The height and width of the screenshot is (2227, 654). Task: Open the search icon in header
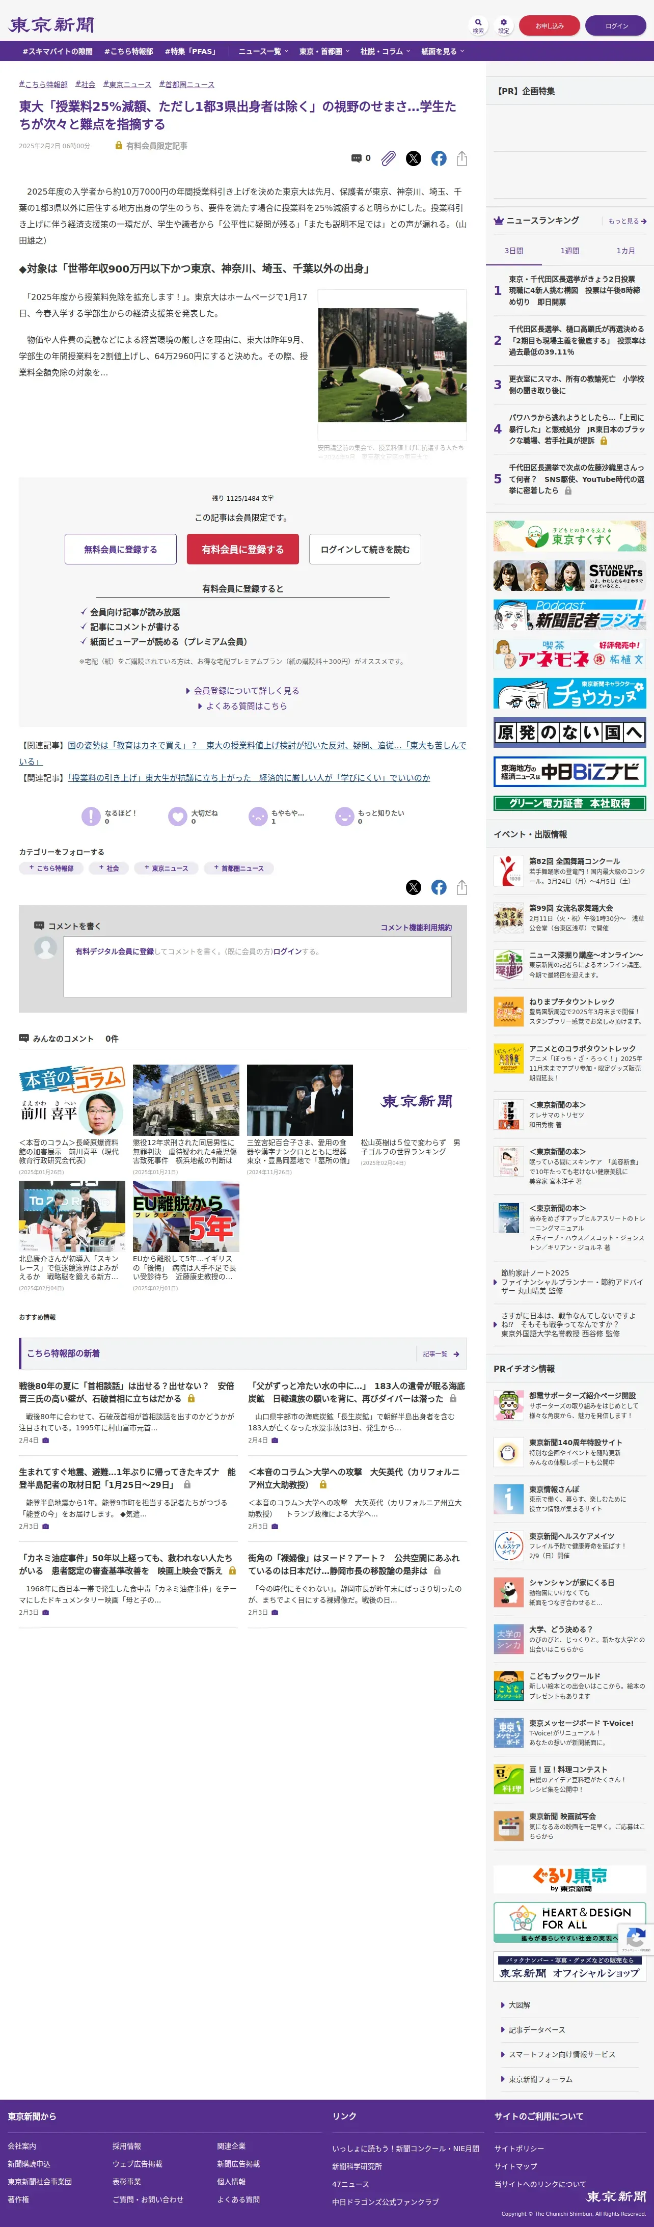point(478,25)
